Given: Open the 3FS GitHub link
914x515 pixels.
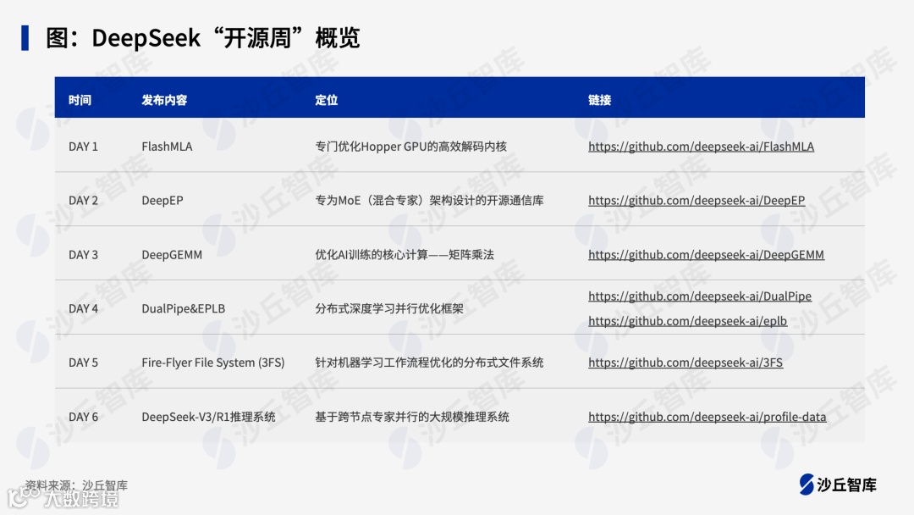Looking at the screenshot, I should point(685,363).
